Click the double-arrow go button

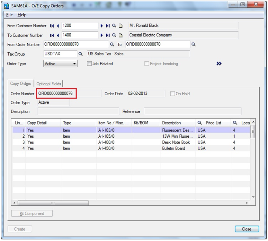(219, 64)
